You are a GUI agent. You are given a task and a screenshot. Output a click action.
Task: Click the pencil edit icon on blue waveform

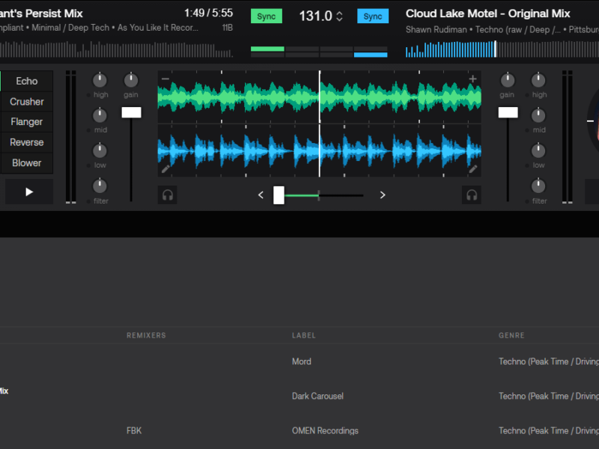click(473, 169)
